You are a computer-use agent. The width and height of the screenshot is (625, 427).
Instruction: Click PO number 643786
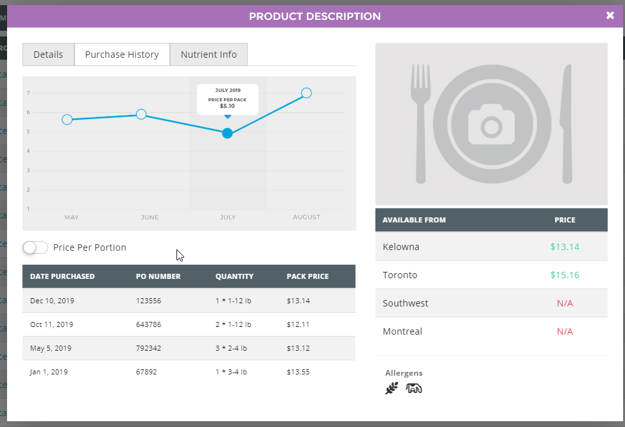pyautogui.click(x=149, y=324)
